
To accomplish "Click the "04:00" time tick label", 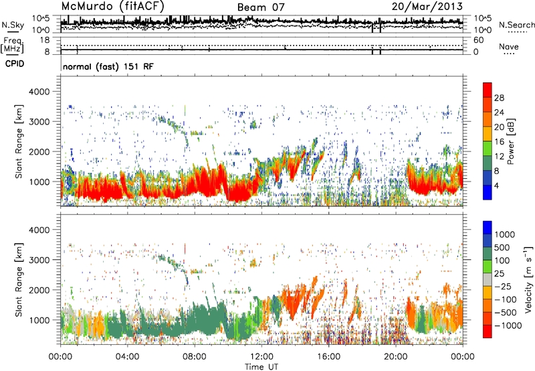I will 127,357.
